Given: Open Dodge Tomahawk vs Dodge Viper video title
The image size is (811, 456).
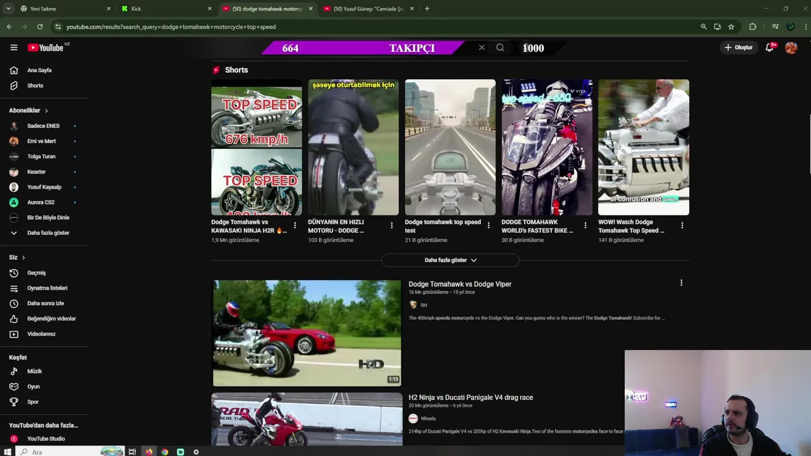Looking at the screenshot, I should tap(460, 284).
